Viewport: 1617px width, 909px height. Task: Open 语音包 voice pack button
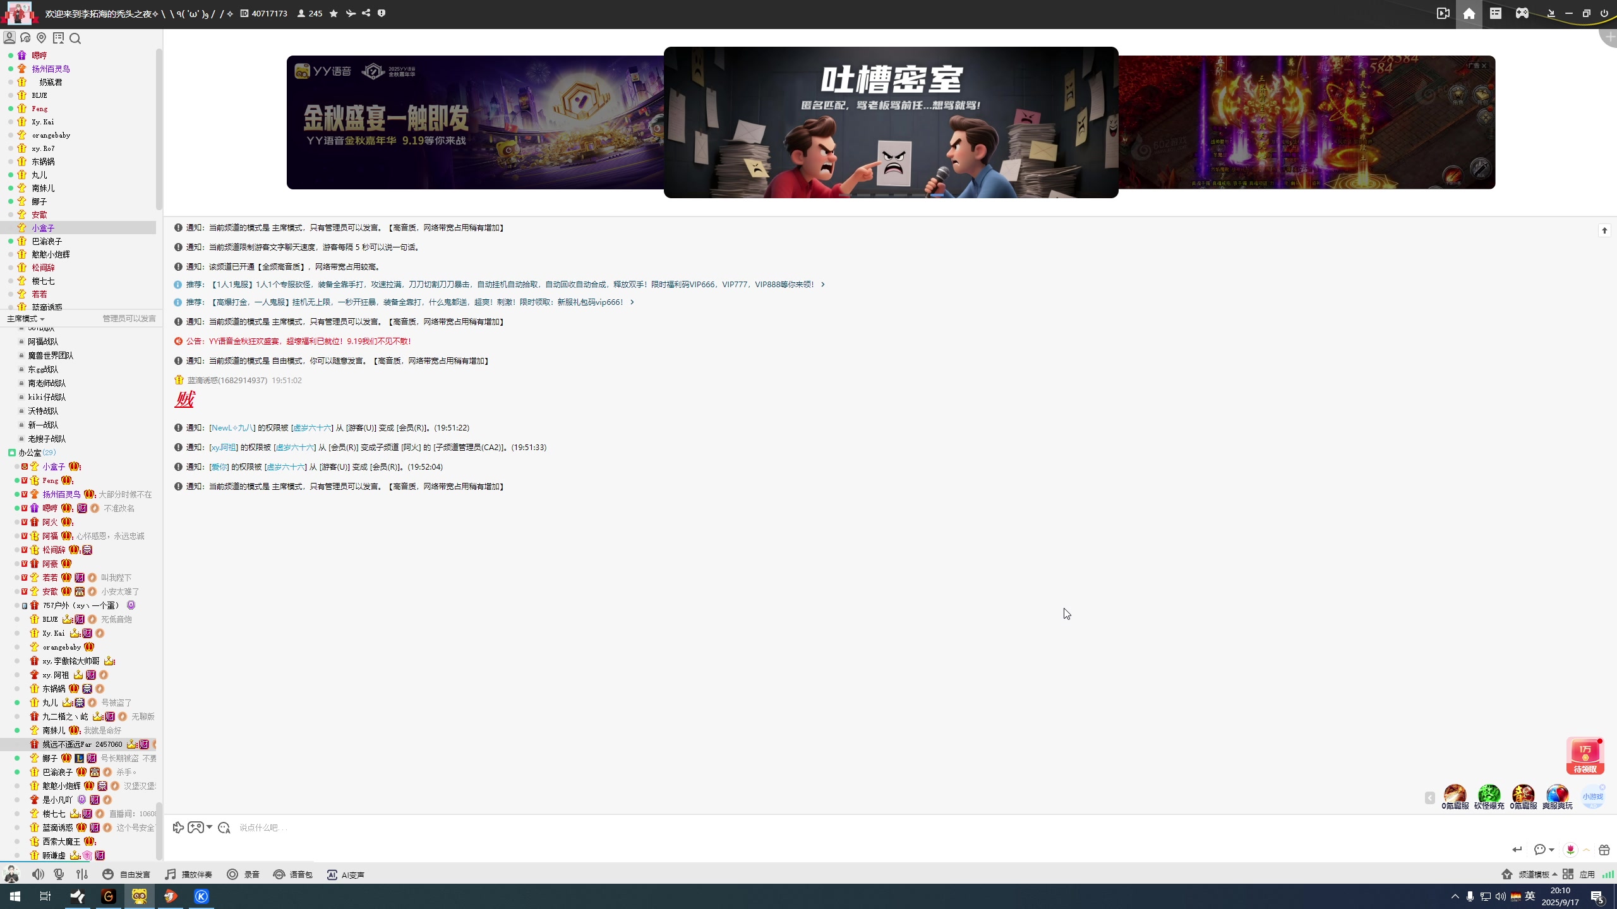pyautogui.click(x=292, y=874)
